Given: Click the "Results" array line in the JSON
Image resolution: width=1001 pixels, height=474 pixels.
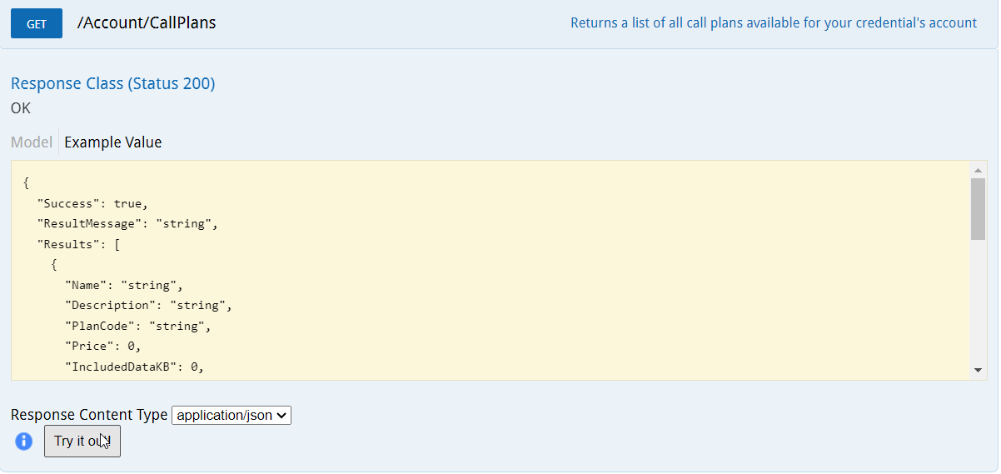Looking at the screenshot, I should point(80,245).
